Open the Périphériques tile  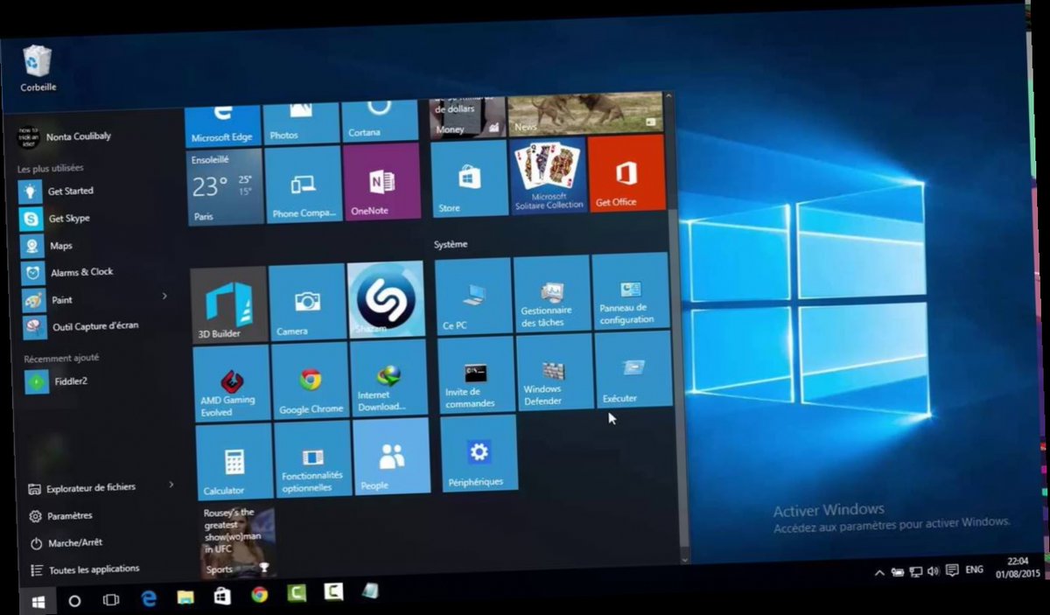[x=479, y=455]
